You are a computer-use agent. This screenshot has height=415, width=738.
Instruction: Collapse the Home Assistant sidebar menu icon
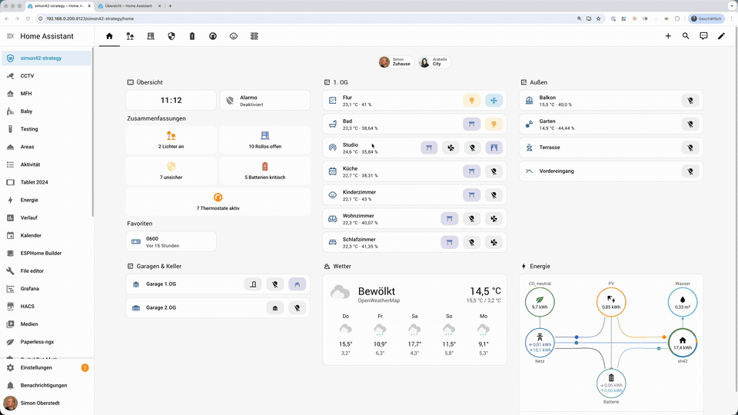point(10,36)
